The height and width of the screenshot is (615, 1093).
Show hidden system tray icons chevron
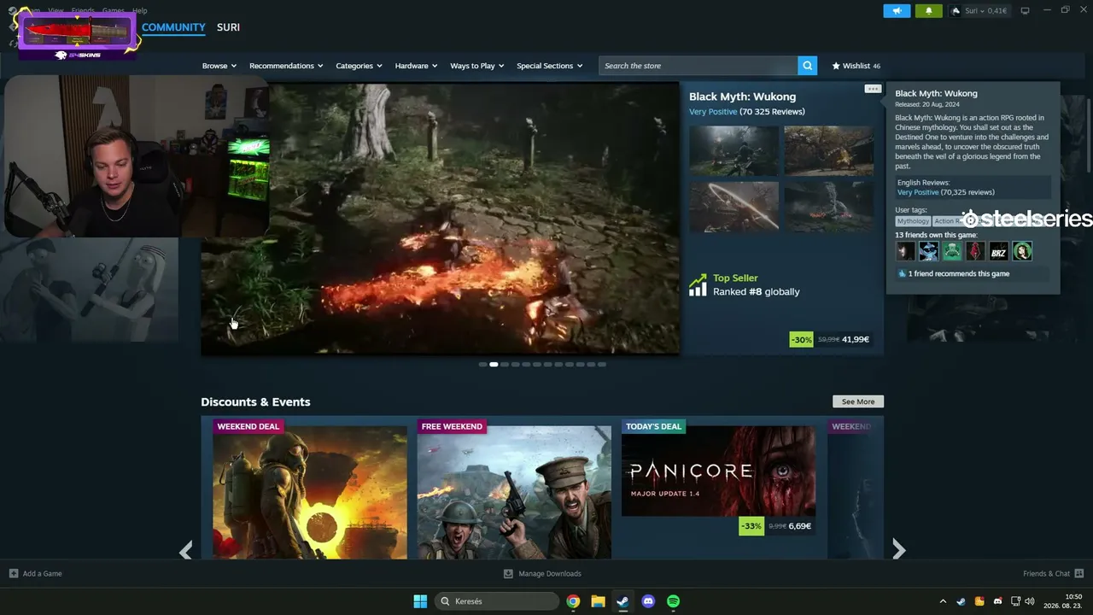[x=943, y=601]
